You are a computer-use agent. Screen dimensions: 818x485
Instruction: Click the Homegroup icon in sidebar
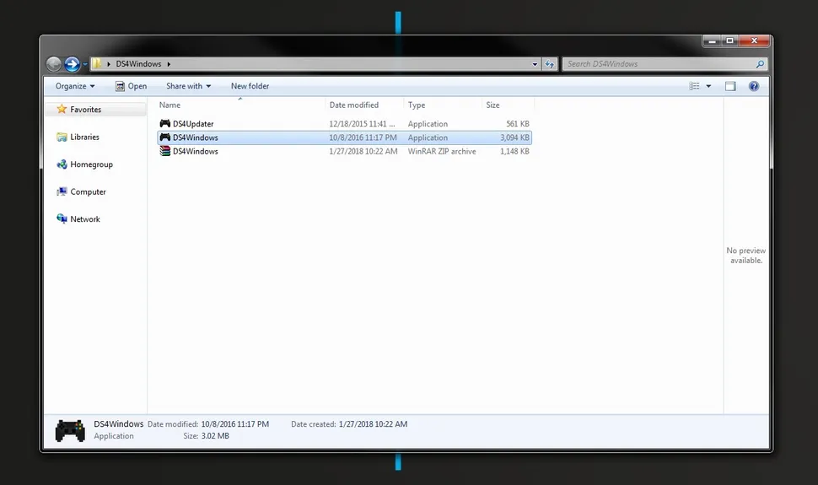coord(62,164)
